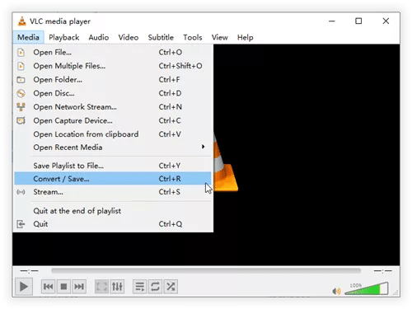The height and width of the screenshot is (309, 412).
Task: Click the 100% volume label
Action: tap(356, 285)
